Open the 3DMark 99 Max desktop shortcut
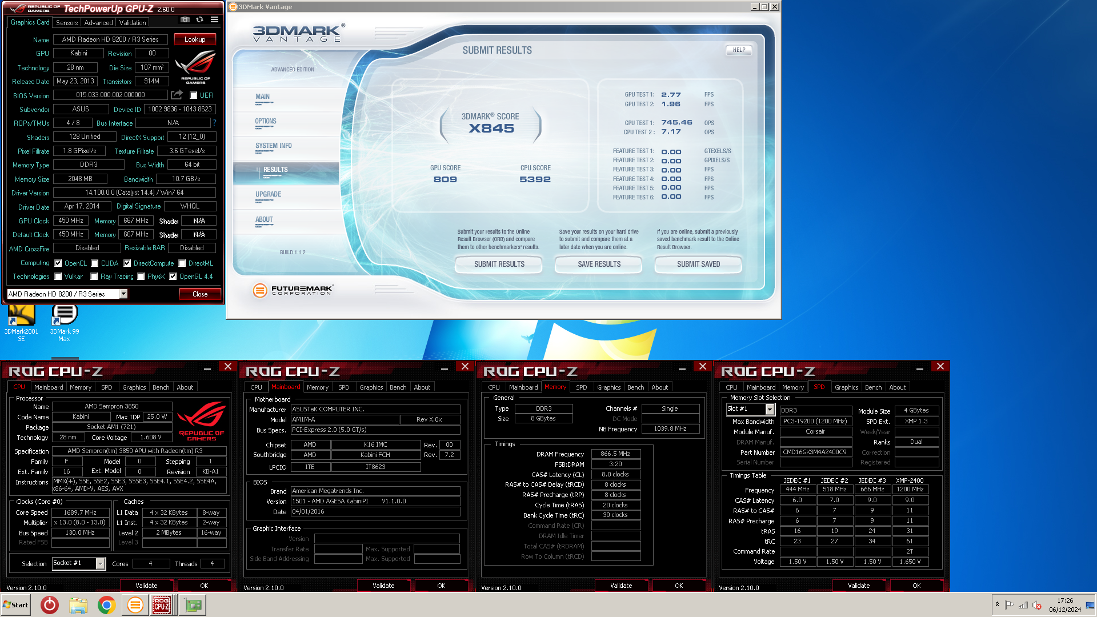The image size is (1097, 617). (x=64, y=323)
